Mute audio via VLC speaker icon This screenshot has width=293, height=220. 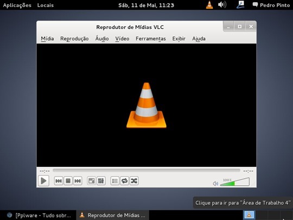(215, 184)
